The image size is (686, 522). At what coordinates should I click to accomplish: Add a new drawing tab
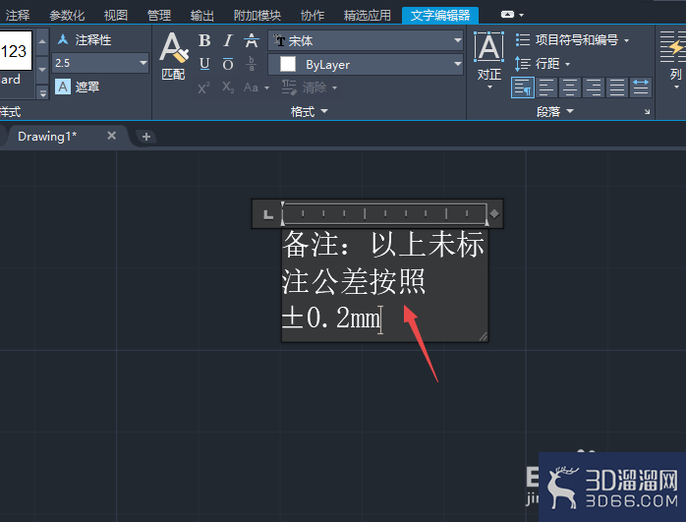146,137
